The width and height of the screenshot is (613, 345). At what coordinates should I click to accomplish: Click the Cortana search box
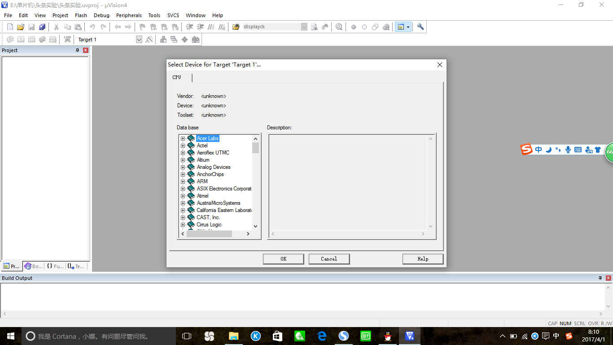98,336
